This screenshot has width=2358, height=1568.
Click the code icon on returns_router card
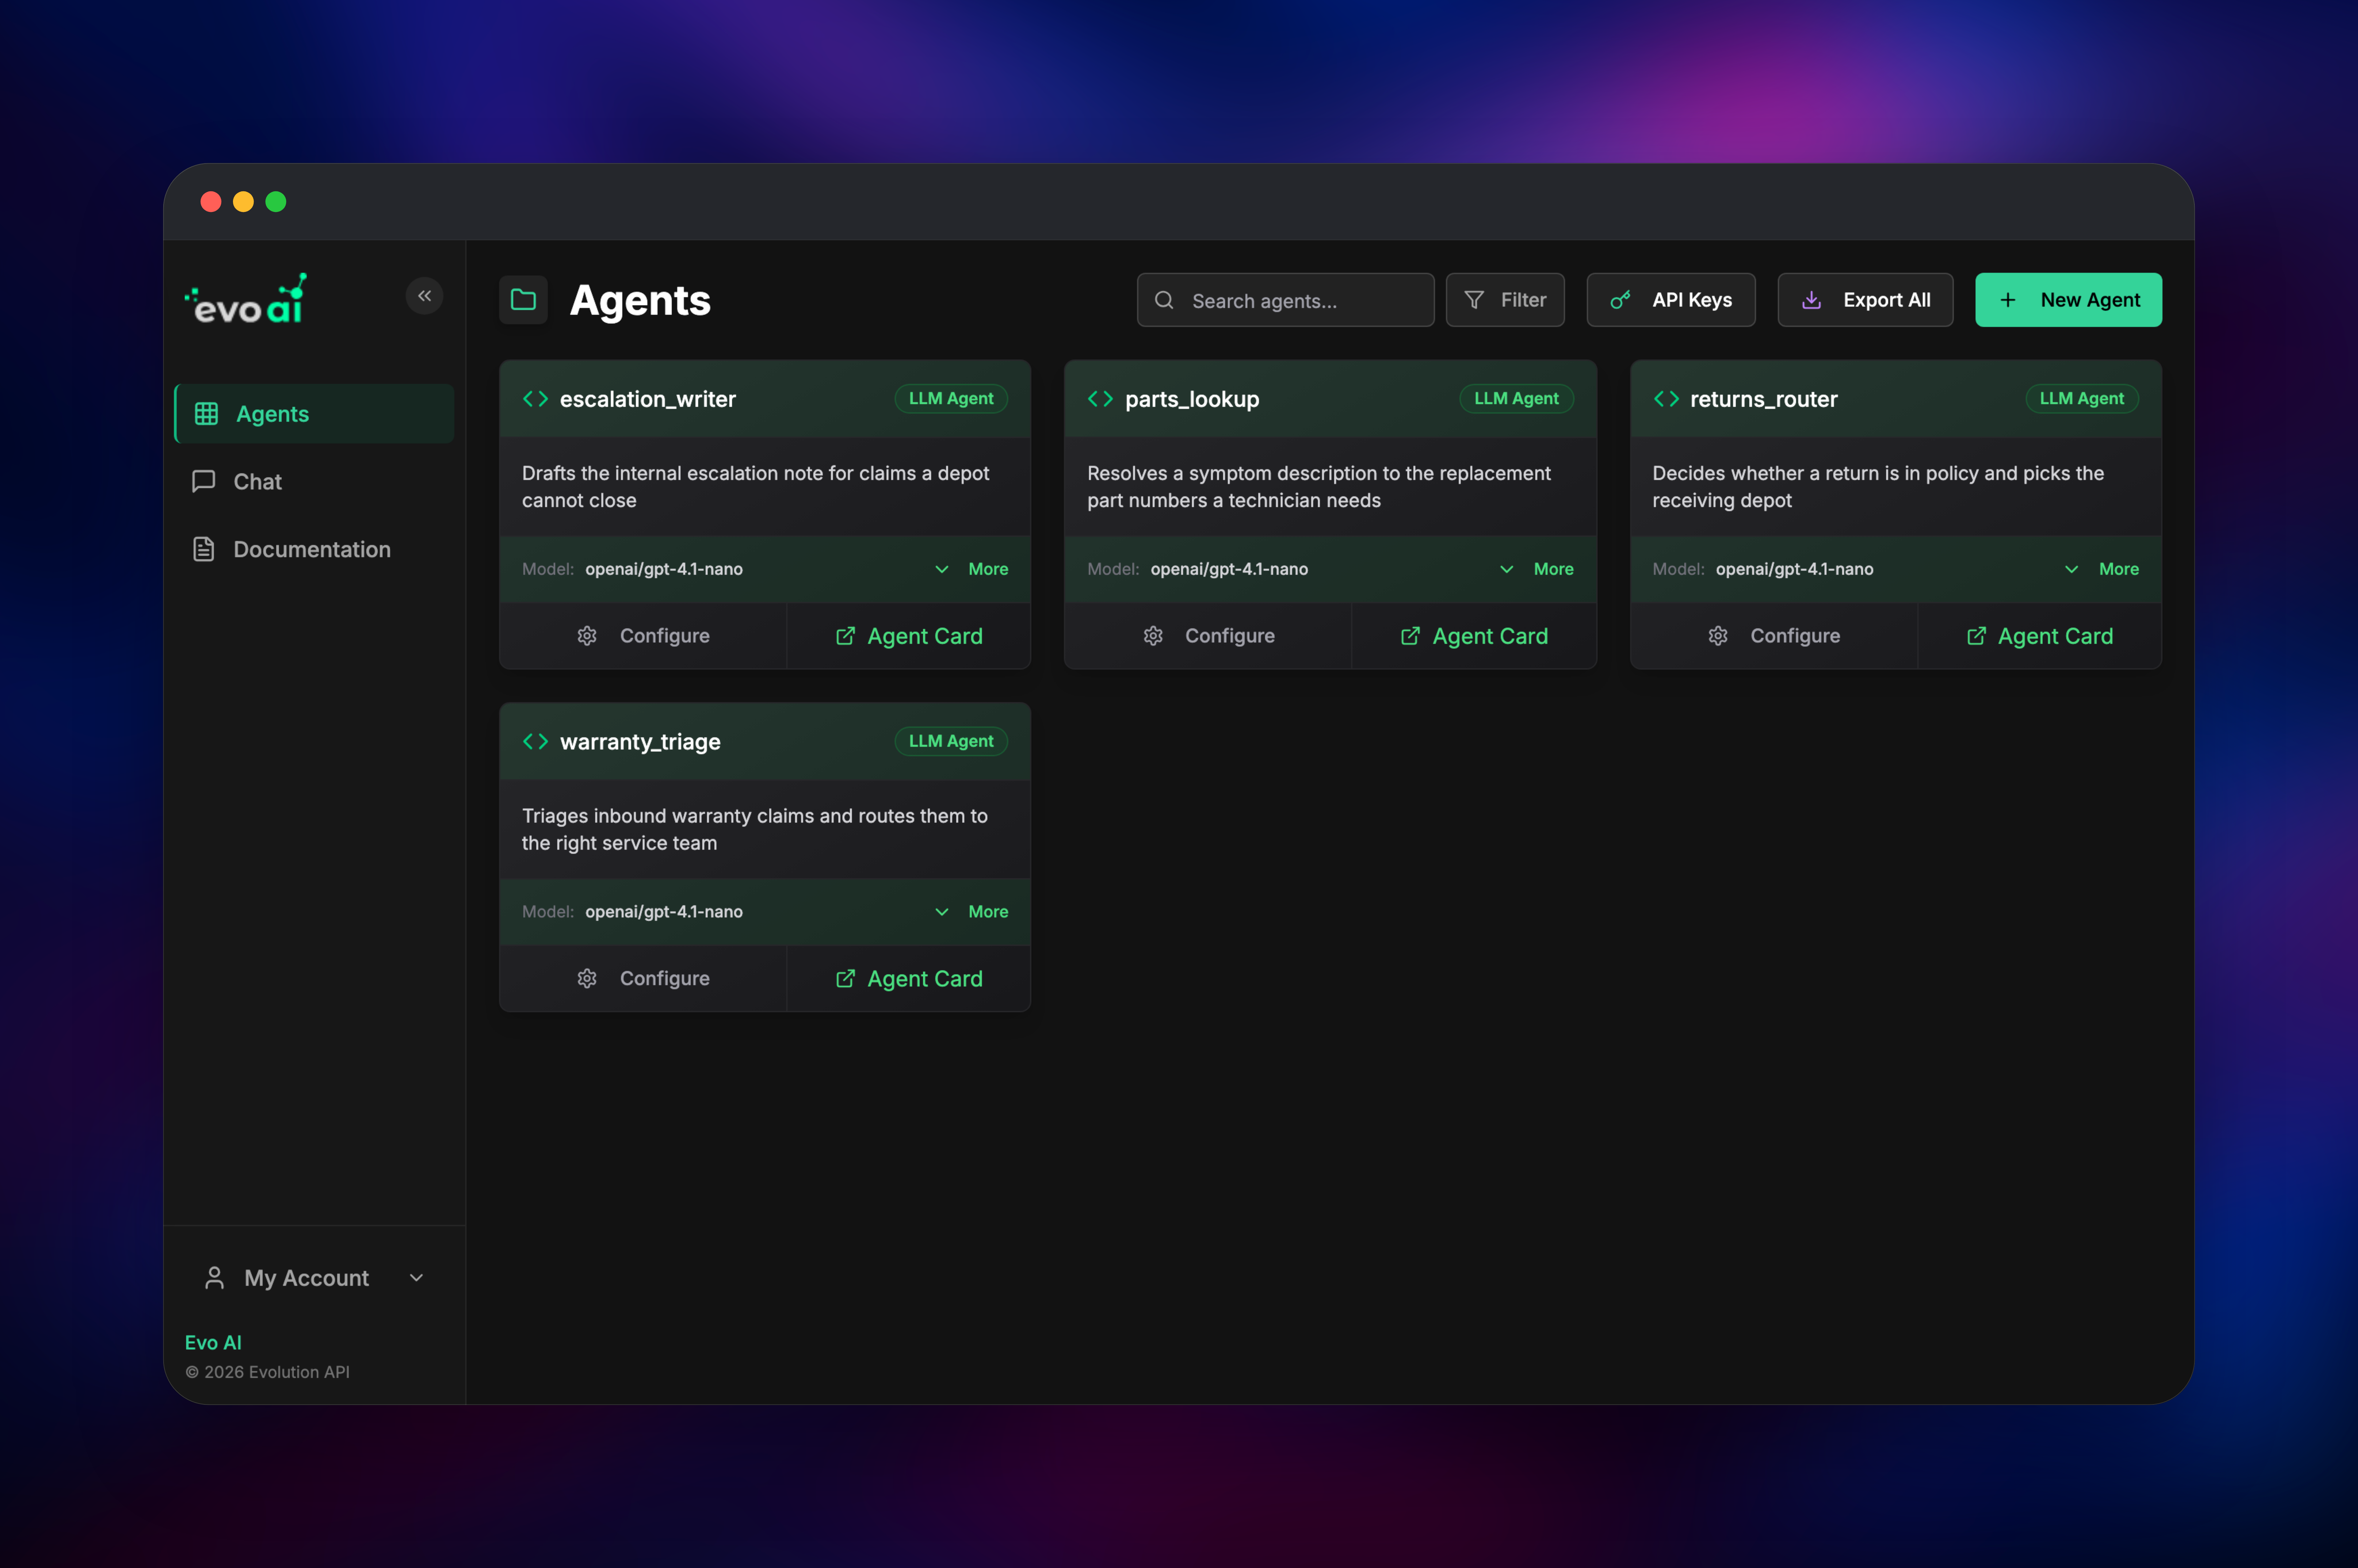click(1666, 399)
